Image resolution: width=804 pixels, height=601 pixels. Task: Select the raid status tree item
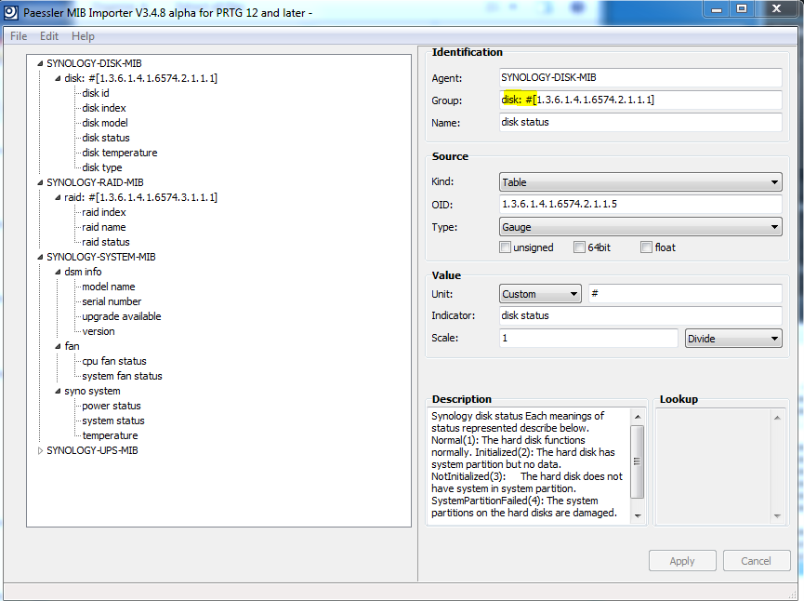106,242
